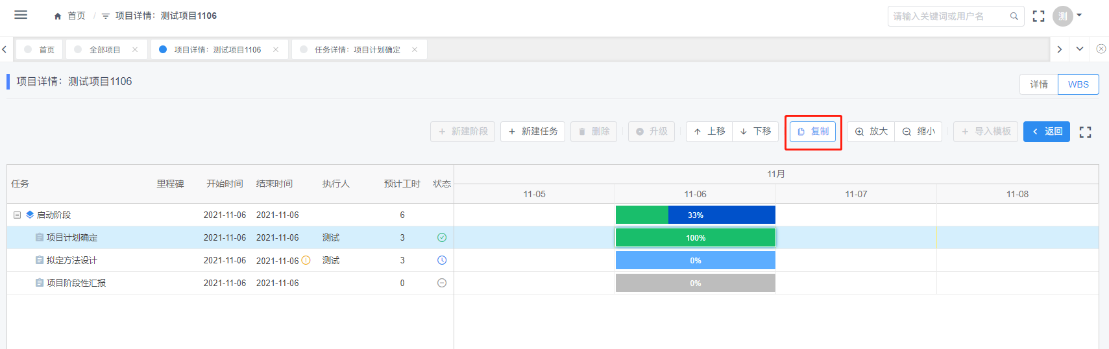Screen dimensions: 1109x349
Task: Switch view to WBS
Action: 1079,84
